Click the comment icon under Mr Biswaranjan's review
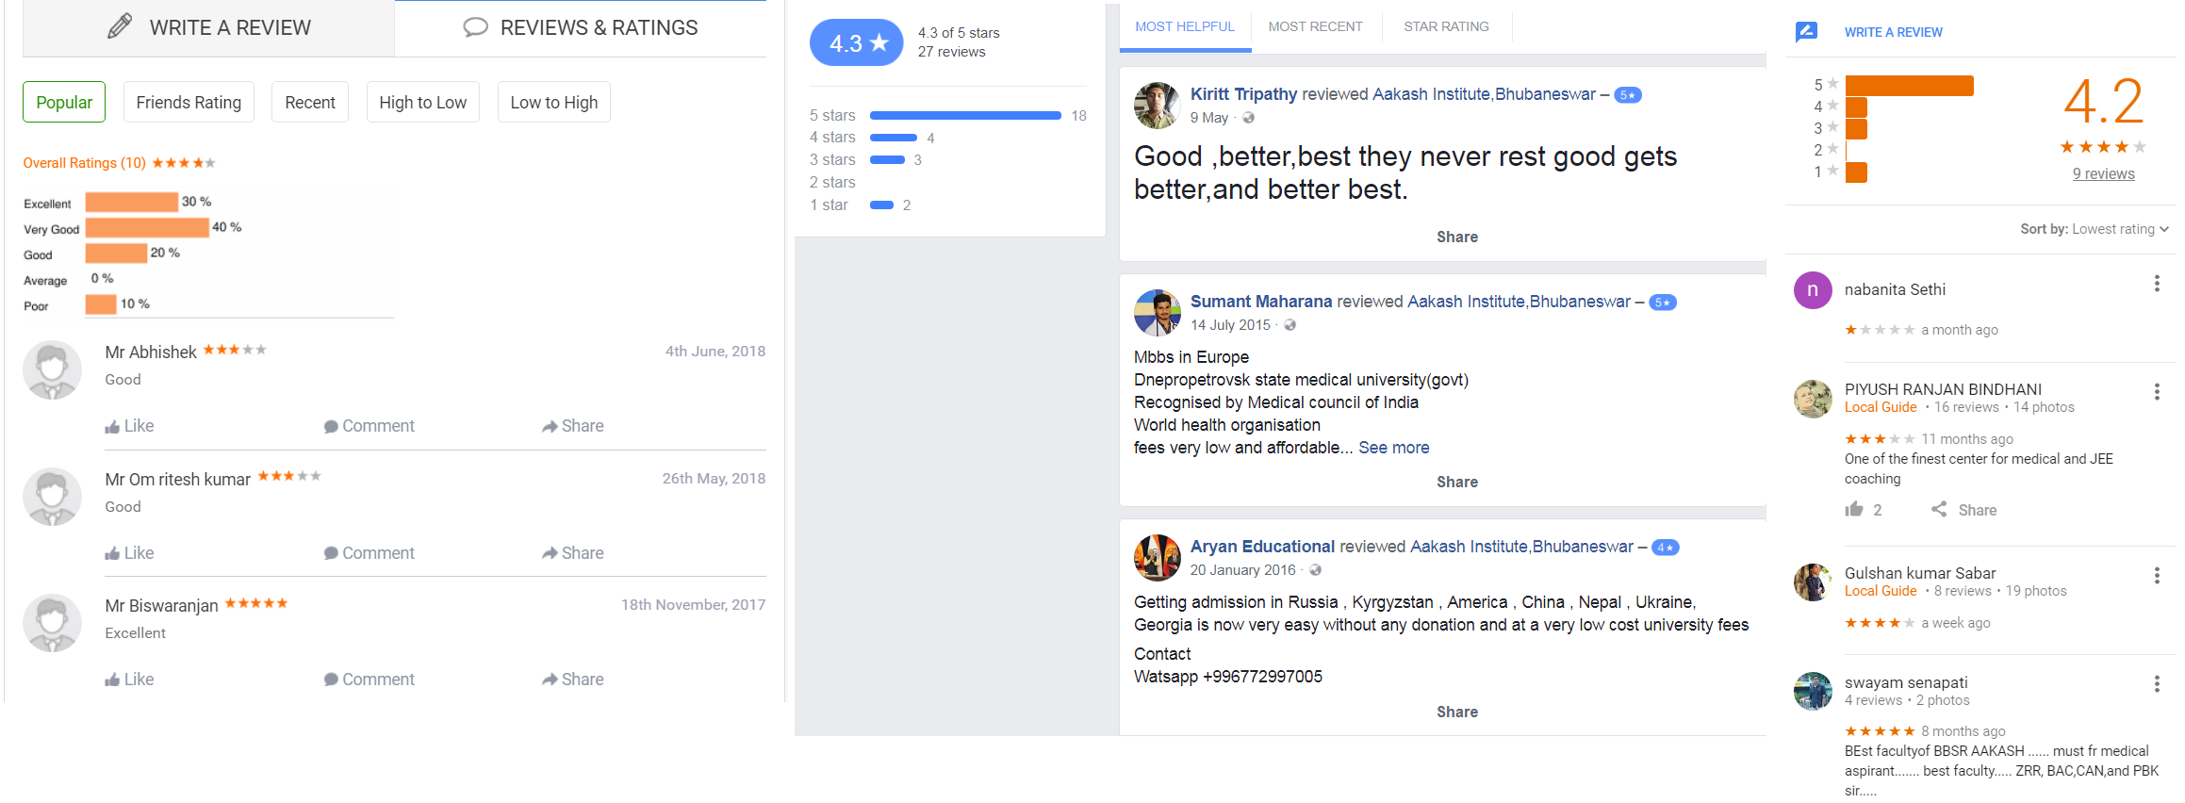 [331, 680]
